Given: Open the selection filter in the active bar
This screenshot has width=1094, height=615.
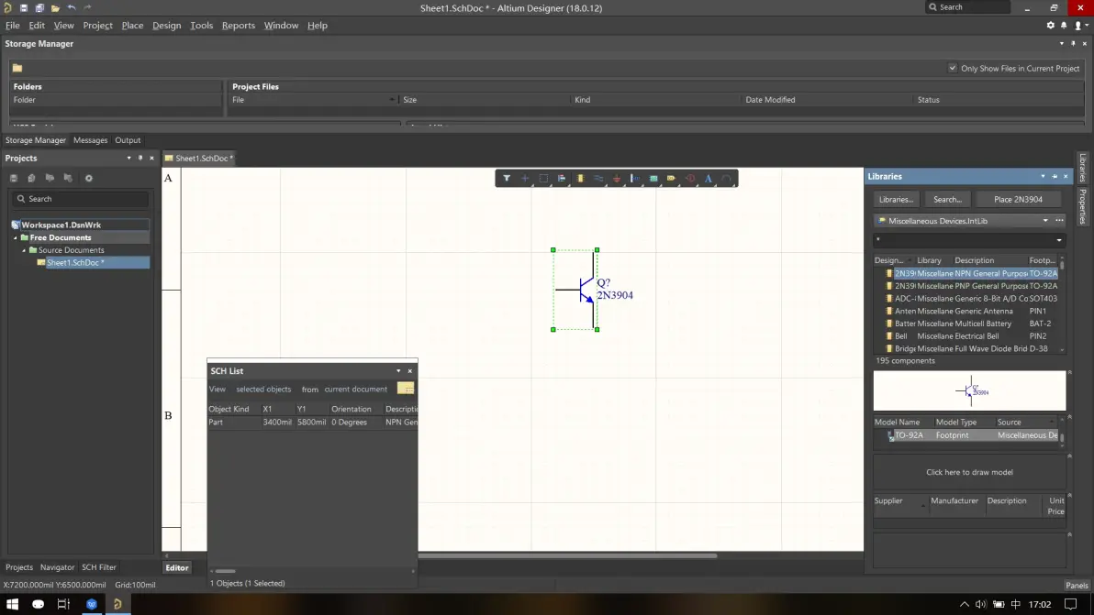Looking at the screenshot, I should [x=507, y=179].
